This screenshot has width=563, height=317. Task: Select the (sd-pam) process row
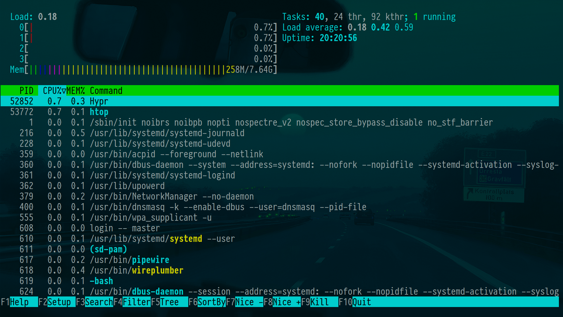[x=280, y=249]
